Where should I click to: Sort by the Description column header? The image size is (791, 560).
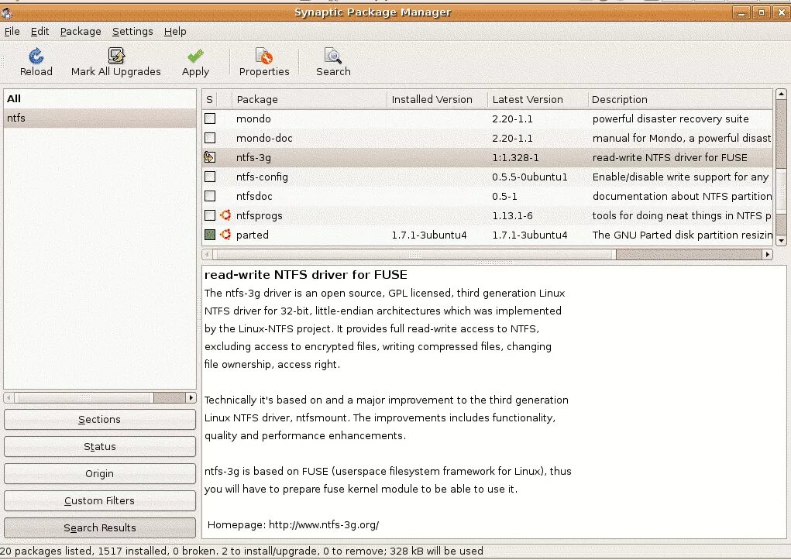pos(680,99)
